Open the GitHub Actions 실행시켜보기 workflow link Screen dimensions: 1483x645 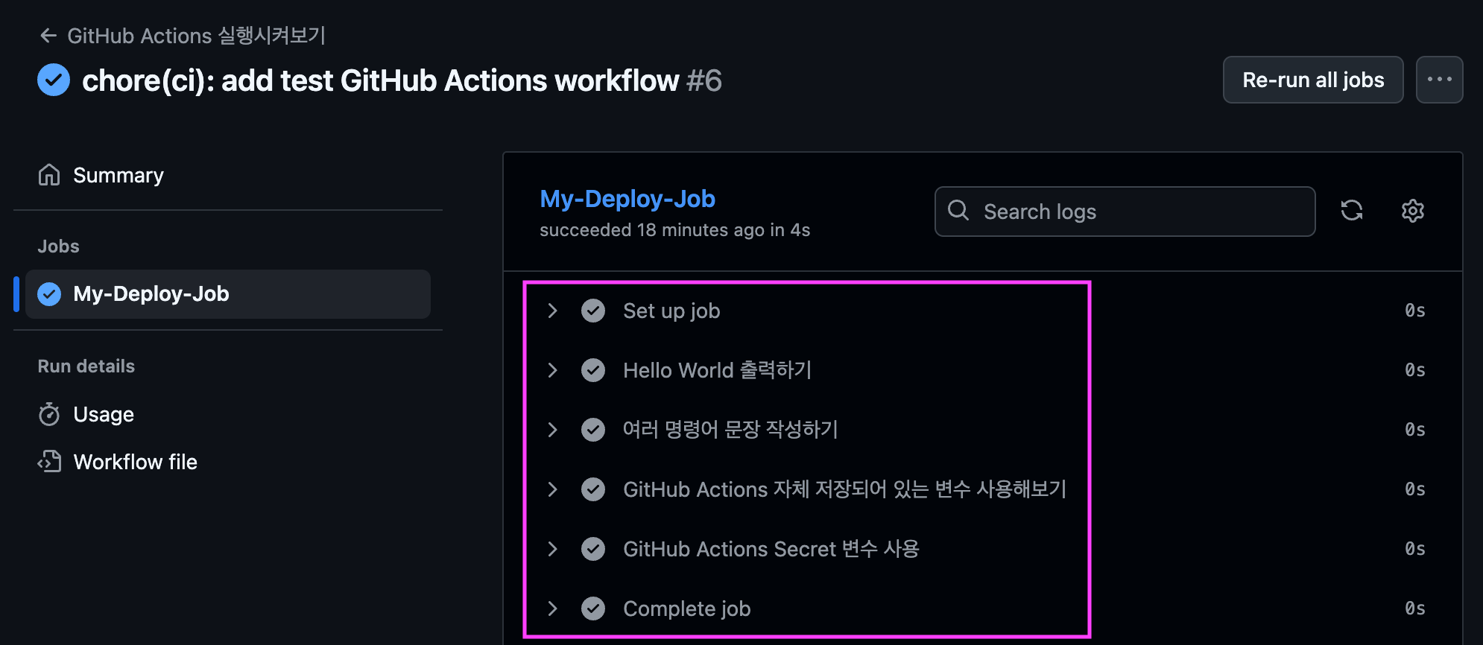tap(196, 35)
